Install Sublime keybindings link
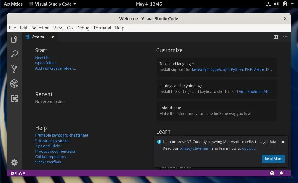Viewport: 298px width, 183px height. (255, 92)
